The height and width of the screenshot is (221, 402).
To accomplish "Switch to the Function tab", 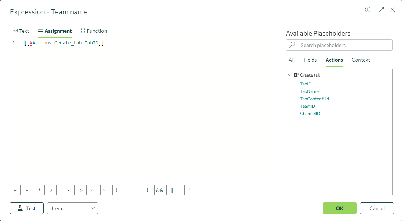I will [94, 31].
